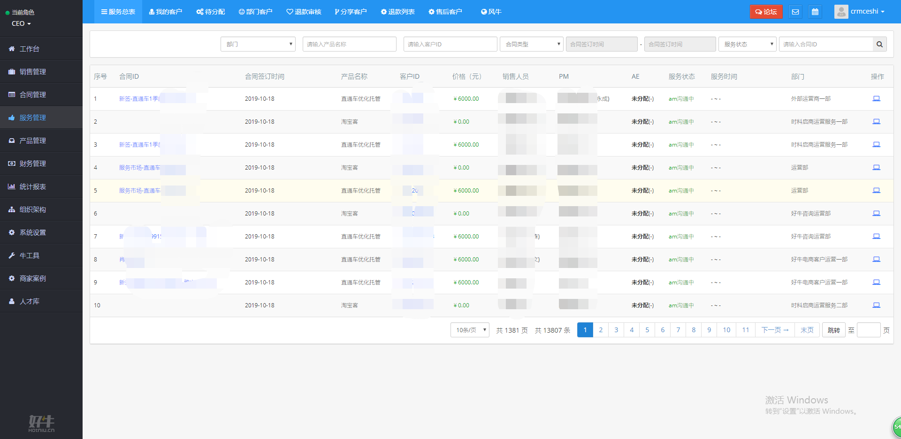Click the 好牛 hotniu.cn logo
This screenshot has height=439, width=901.
tap(41, 423)
